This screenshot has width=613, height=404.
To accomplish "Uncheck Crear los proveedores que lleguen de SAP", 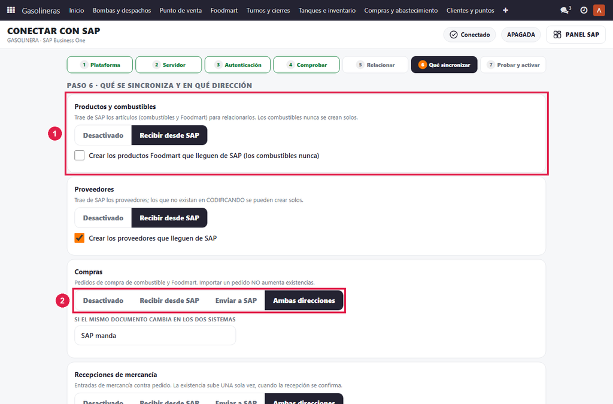I will (x=80, y=238).
